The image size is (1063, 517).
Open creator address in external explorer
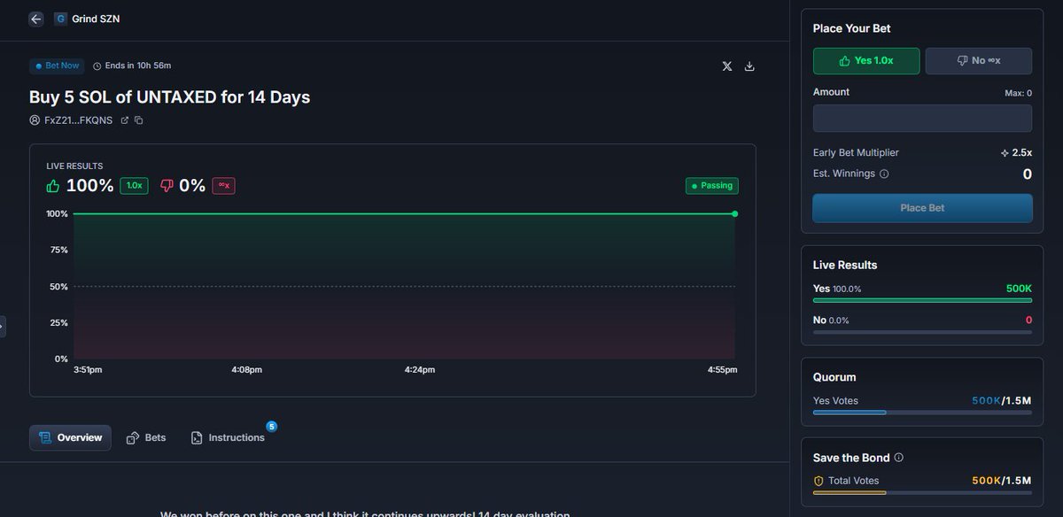(x=125, y=120)
